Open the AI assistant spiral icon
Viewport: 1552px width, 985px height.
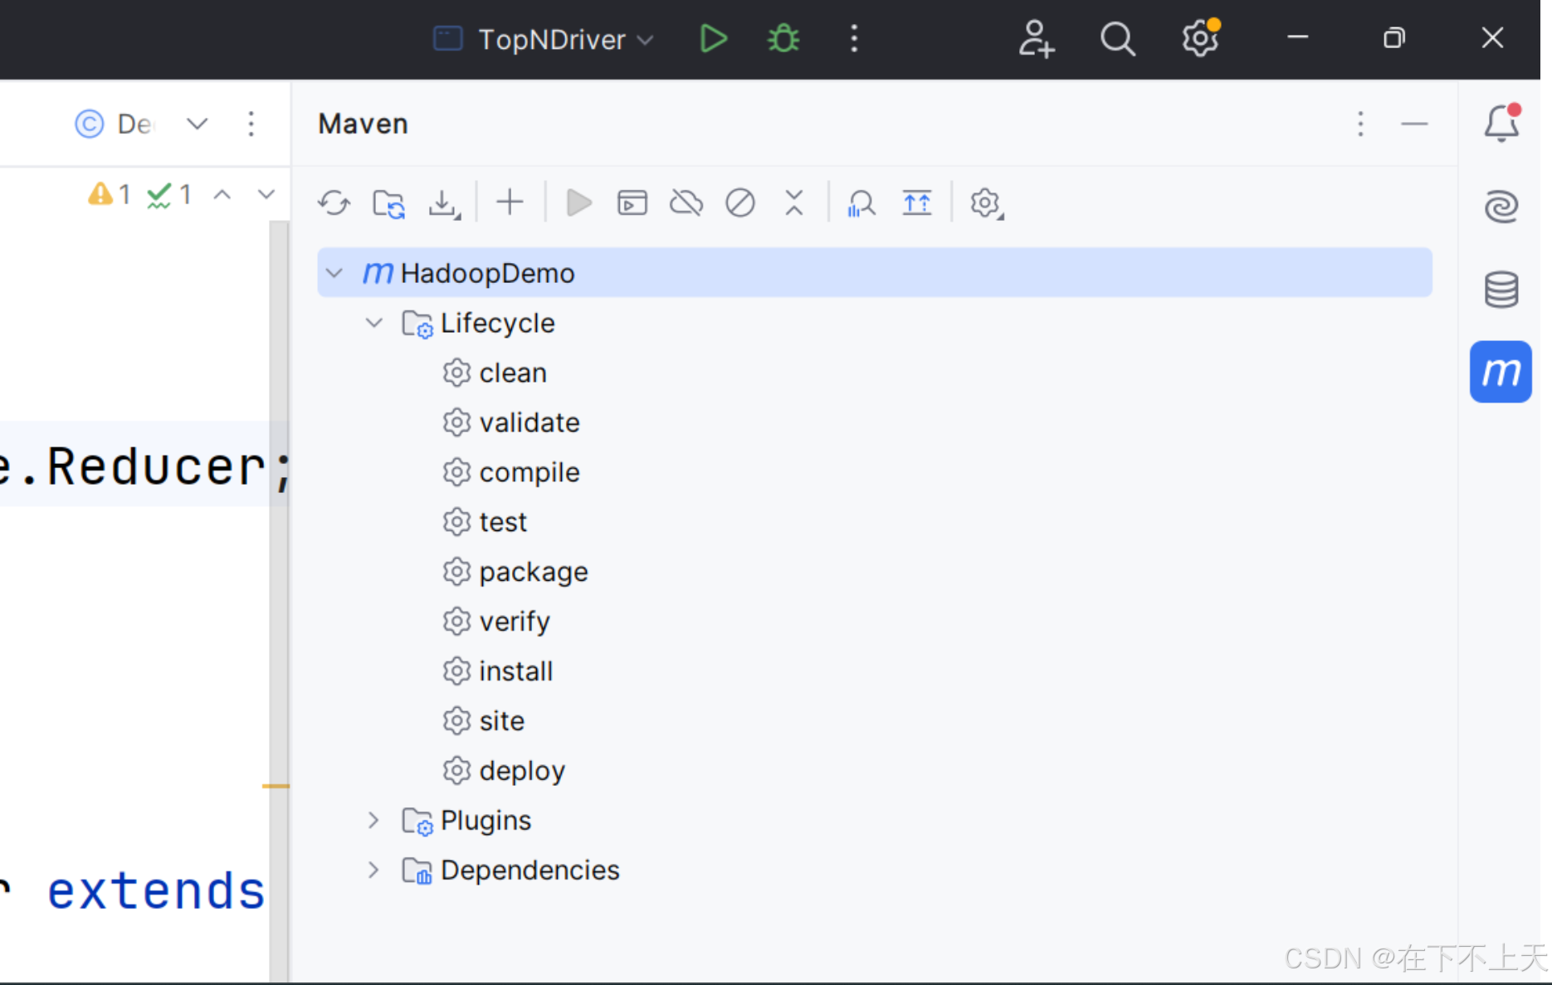pos(1501,206)
